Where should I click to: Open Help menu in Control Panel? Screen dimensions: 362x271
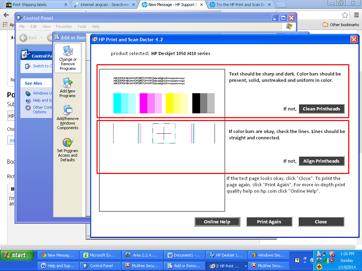point(95,26)
